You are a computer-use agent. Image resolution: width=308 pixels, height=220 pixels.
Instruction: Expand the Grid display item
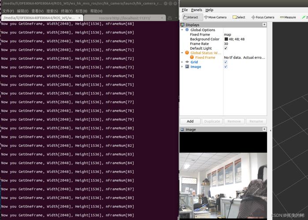pos(182,62)
